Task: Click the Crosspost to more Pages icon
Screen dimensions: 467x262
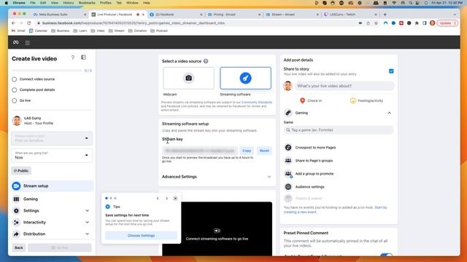Action: (288, 147)
